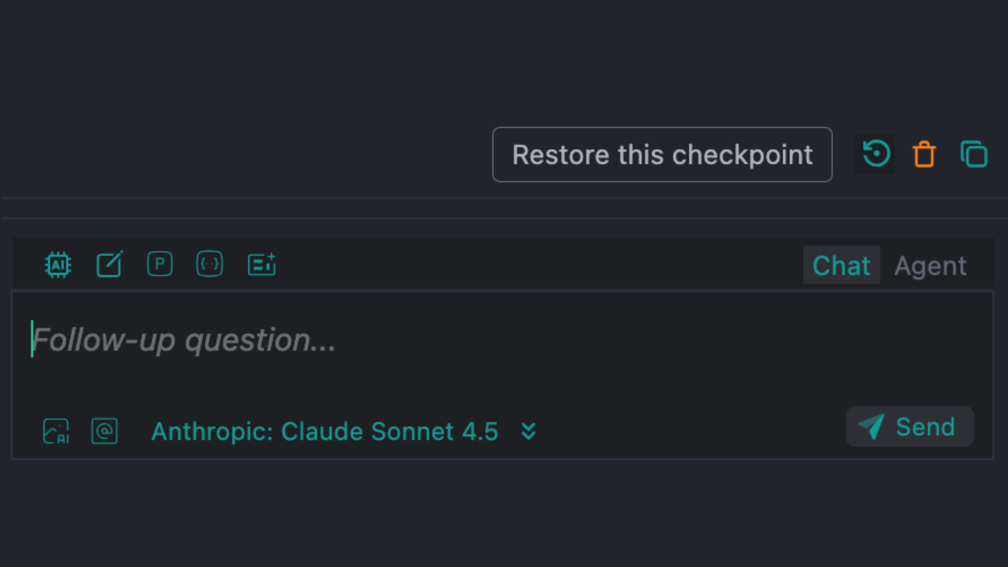Click the Send paper-plane icon

(x=871, y=426)
